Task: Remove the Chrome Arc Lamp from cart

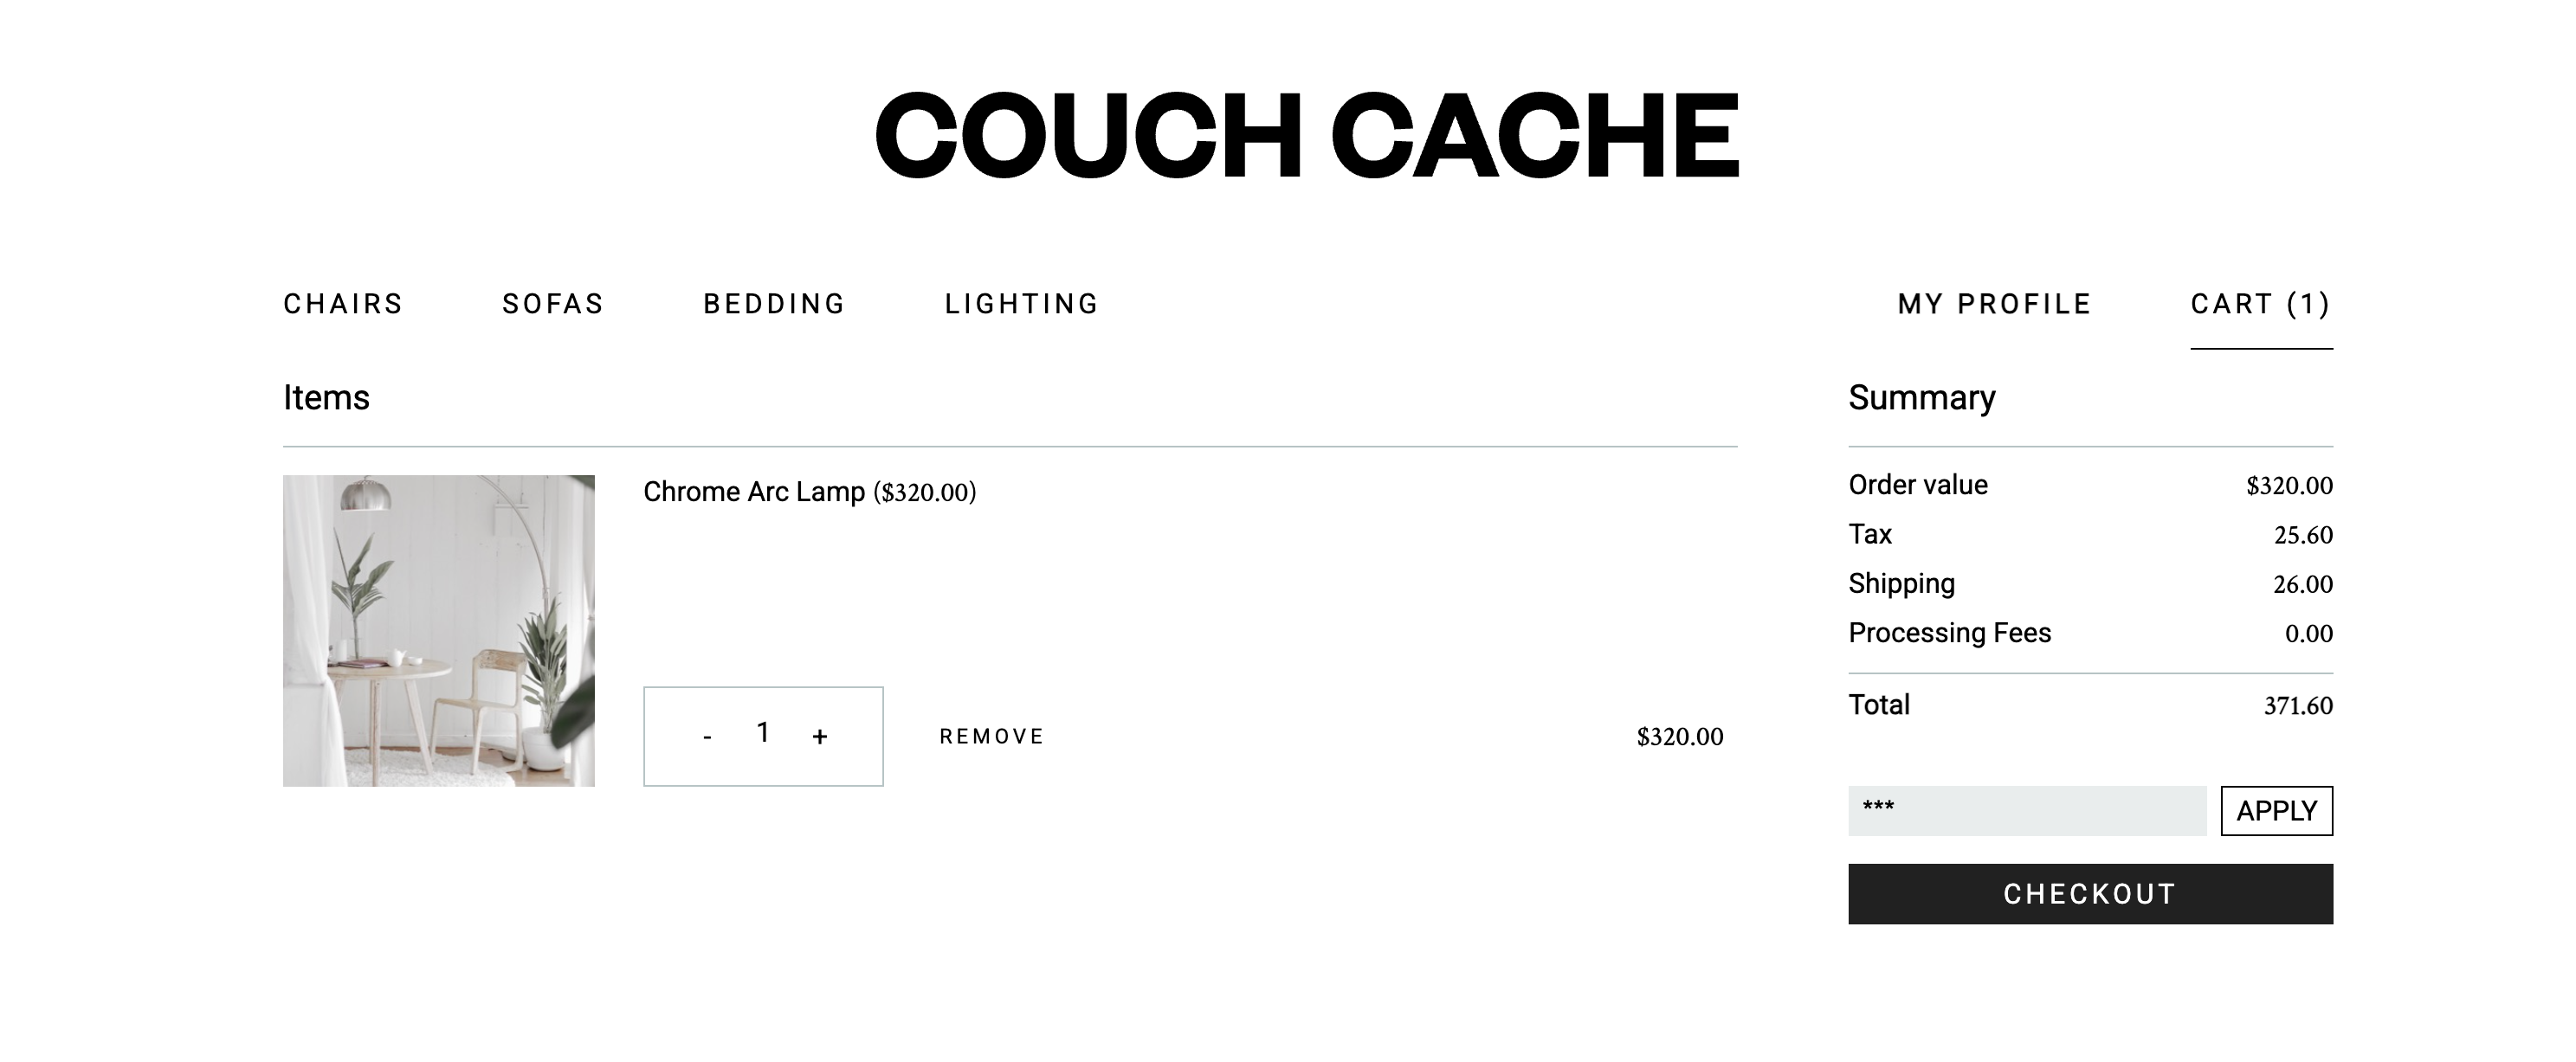Action: 991,737
